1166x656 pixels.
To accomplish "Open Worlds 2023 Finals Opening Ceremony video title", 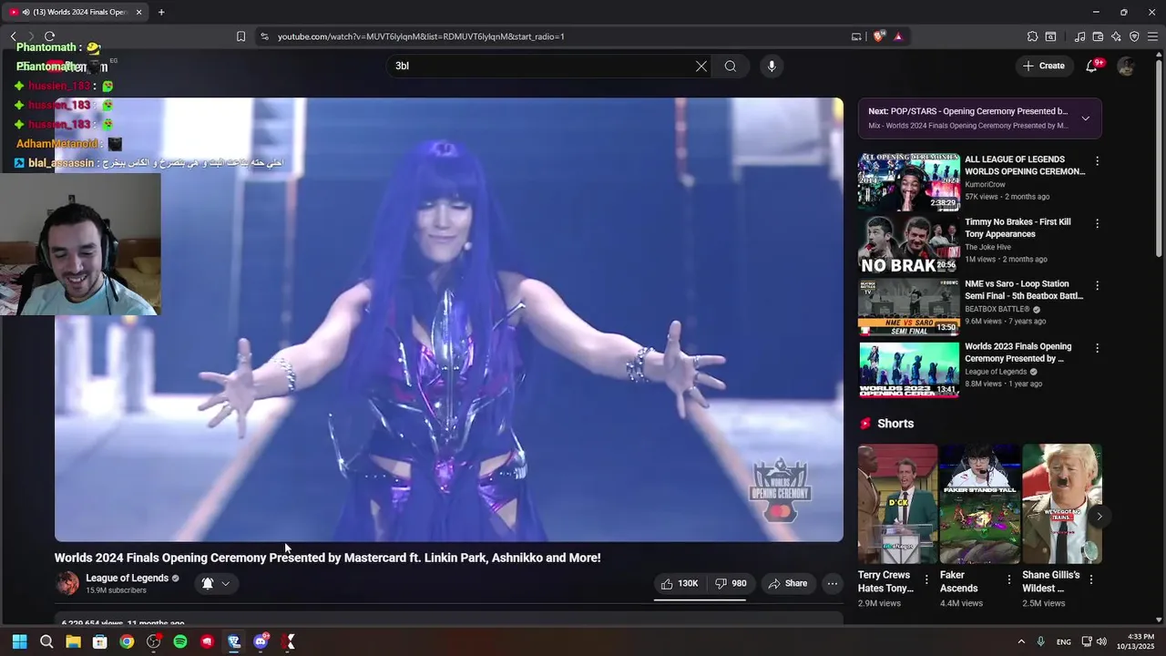I will tap(1018, 353).
